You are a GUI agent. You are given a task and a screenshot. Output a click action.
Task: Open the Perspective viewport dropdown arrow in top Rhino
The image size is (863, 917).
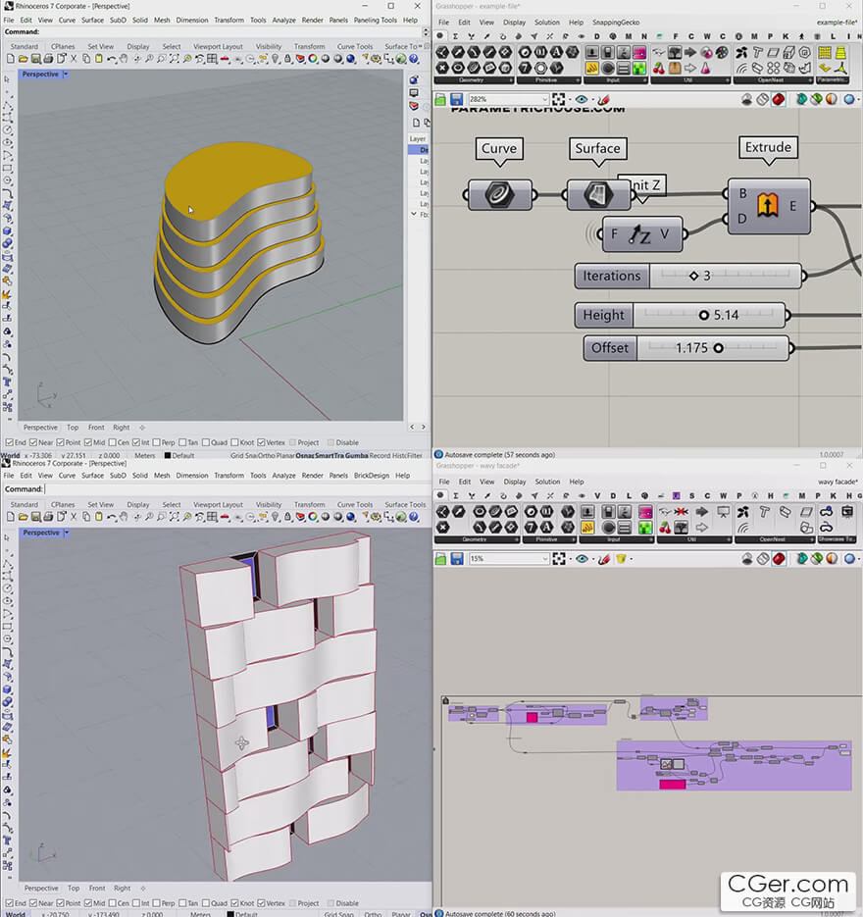66,75
